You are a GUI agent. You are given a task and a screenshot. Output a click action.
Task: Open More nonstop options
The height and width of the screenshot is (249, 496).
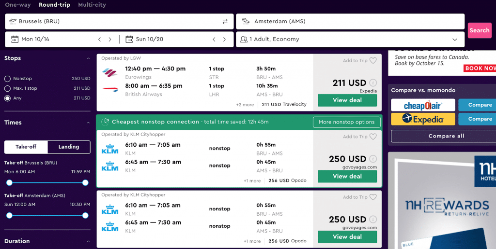click(x=347, y=122)
